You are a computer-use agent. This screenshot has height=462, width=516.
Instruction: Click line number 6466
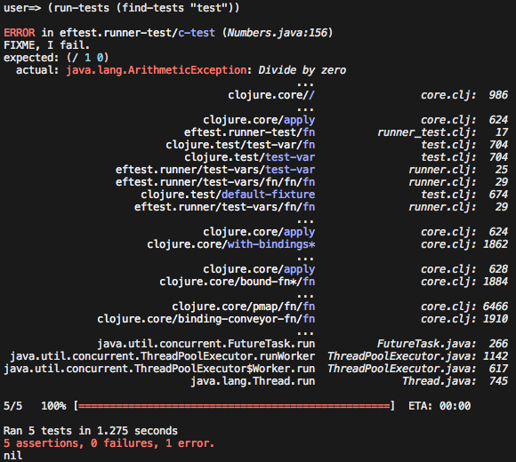[x=496, y=307]
